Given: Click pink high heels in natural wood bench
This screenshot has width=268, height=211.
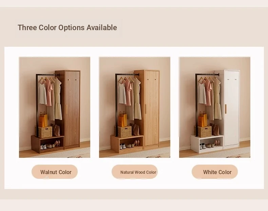Looking at the screenshot, I should pyautogui.click(x=137, y=143).
